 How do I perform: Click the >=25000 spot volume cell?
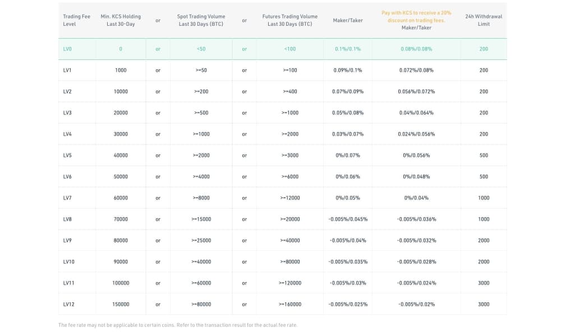201,241
